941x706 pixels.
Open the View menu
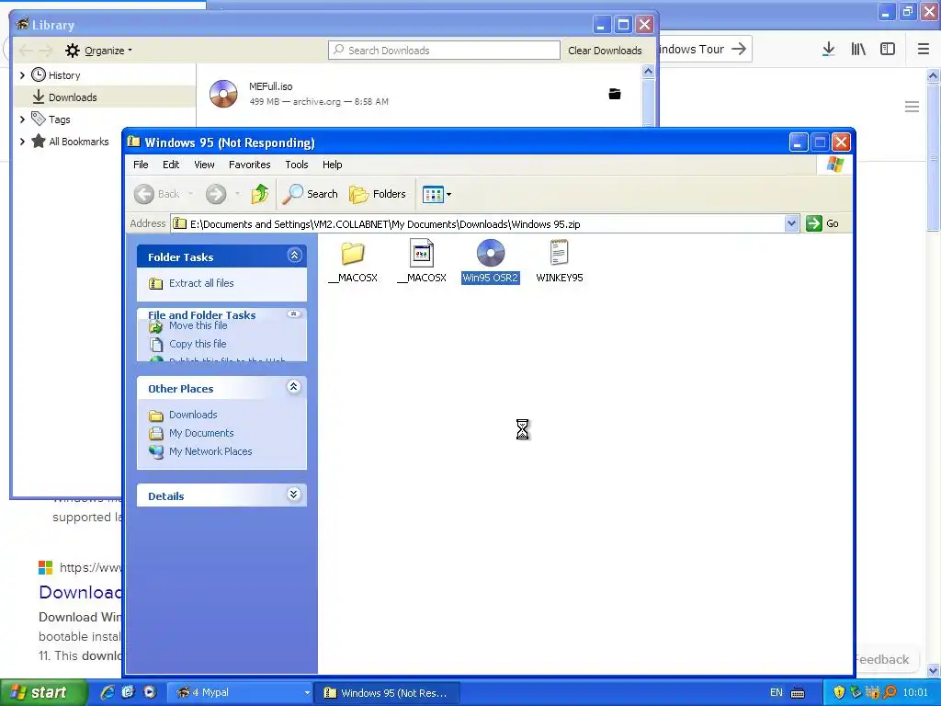point(204,165)
